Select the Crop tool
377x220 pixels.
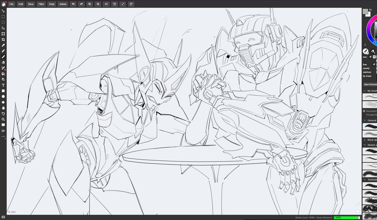pyautogui.click(x=3, y=39)
